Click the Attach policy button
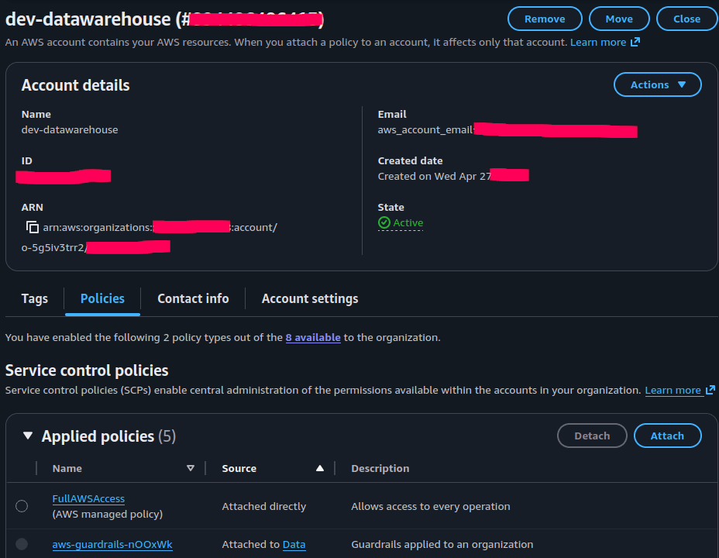 coord(668,436)
